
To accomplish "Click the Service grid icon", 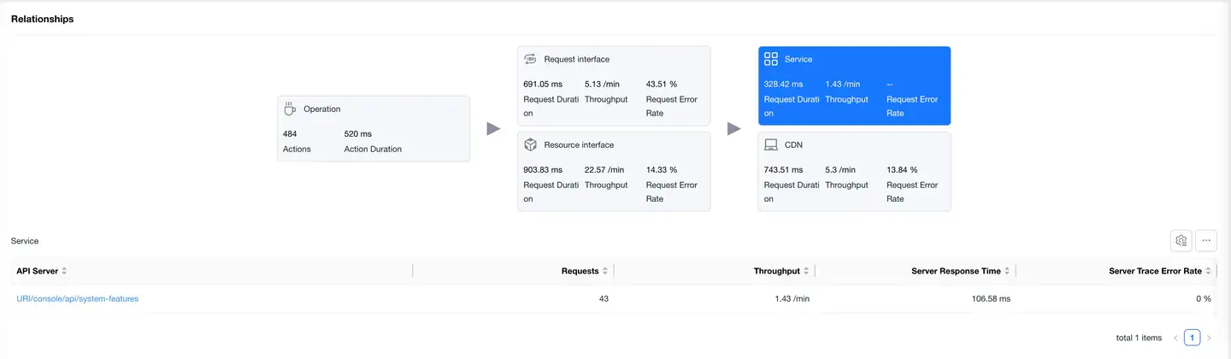I will [x=770, y=59].
